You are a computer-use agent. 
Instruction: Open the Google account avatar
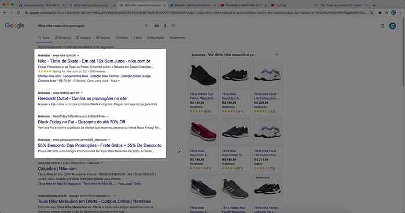[393, 26]
